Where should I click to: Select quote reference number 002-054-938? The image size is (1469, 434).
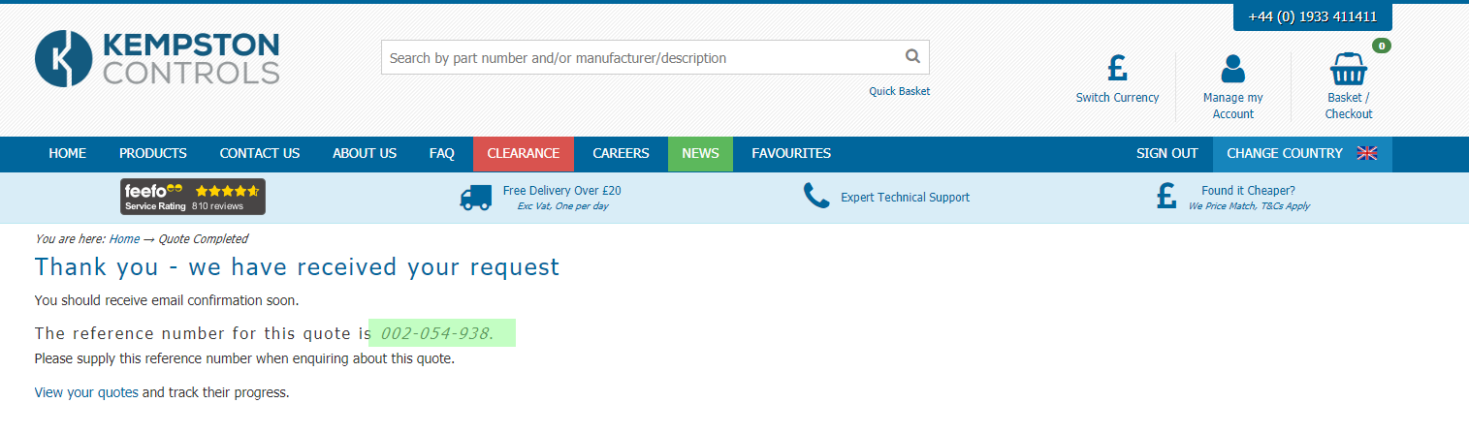[x=436, y=333]
